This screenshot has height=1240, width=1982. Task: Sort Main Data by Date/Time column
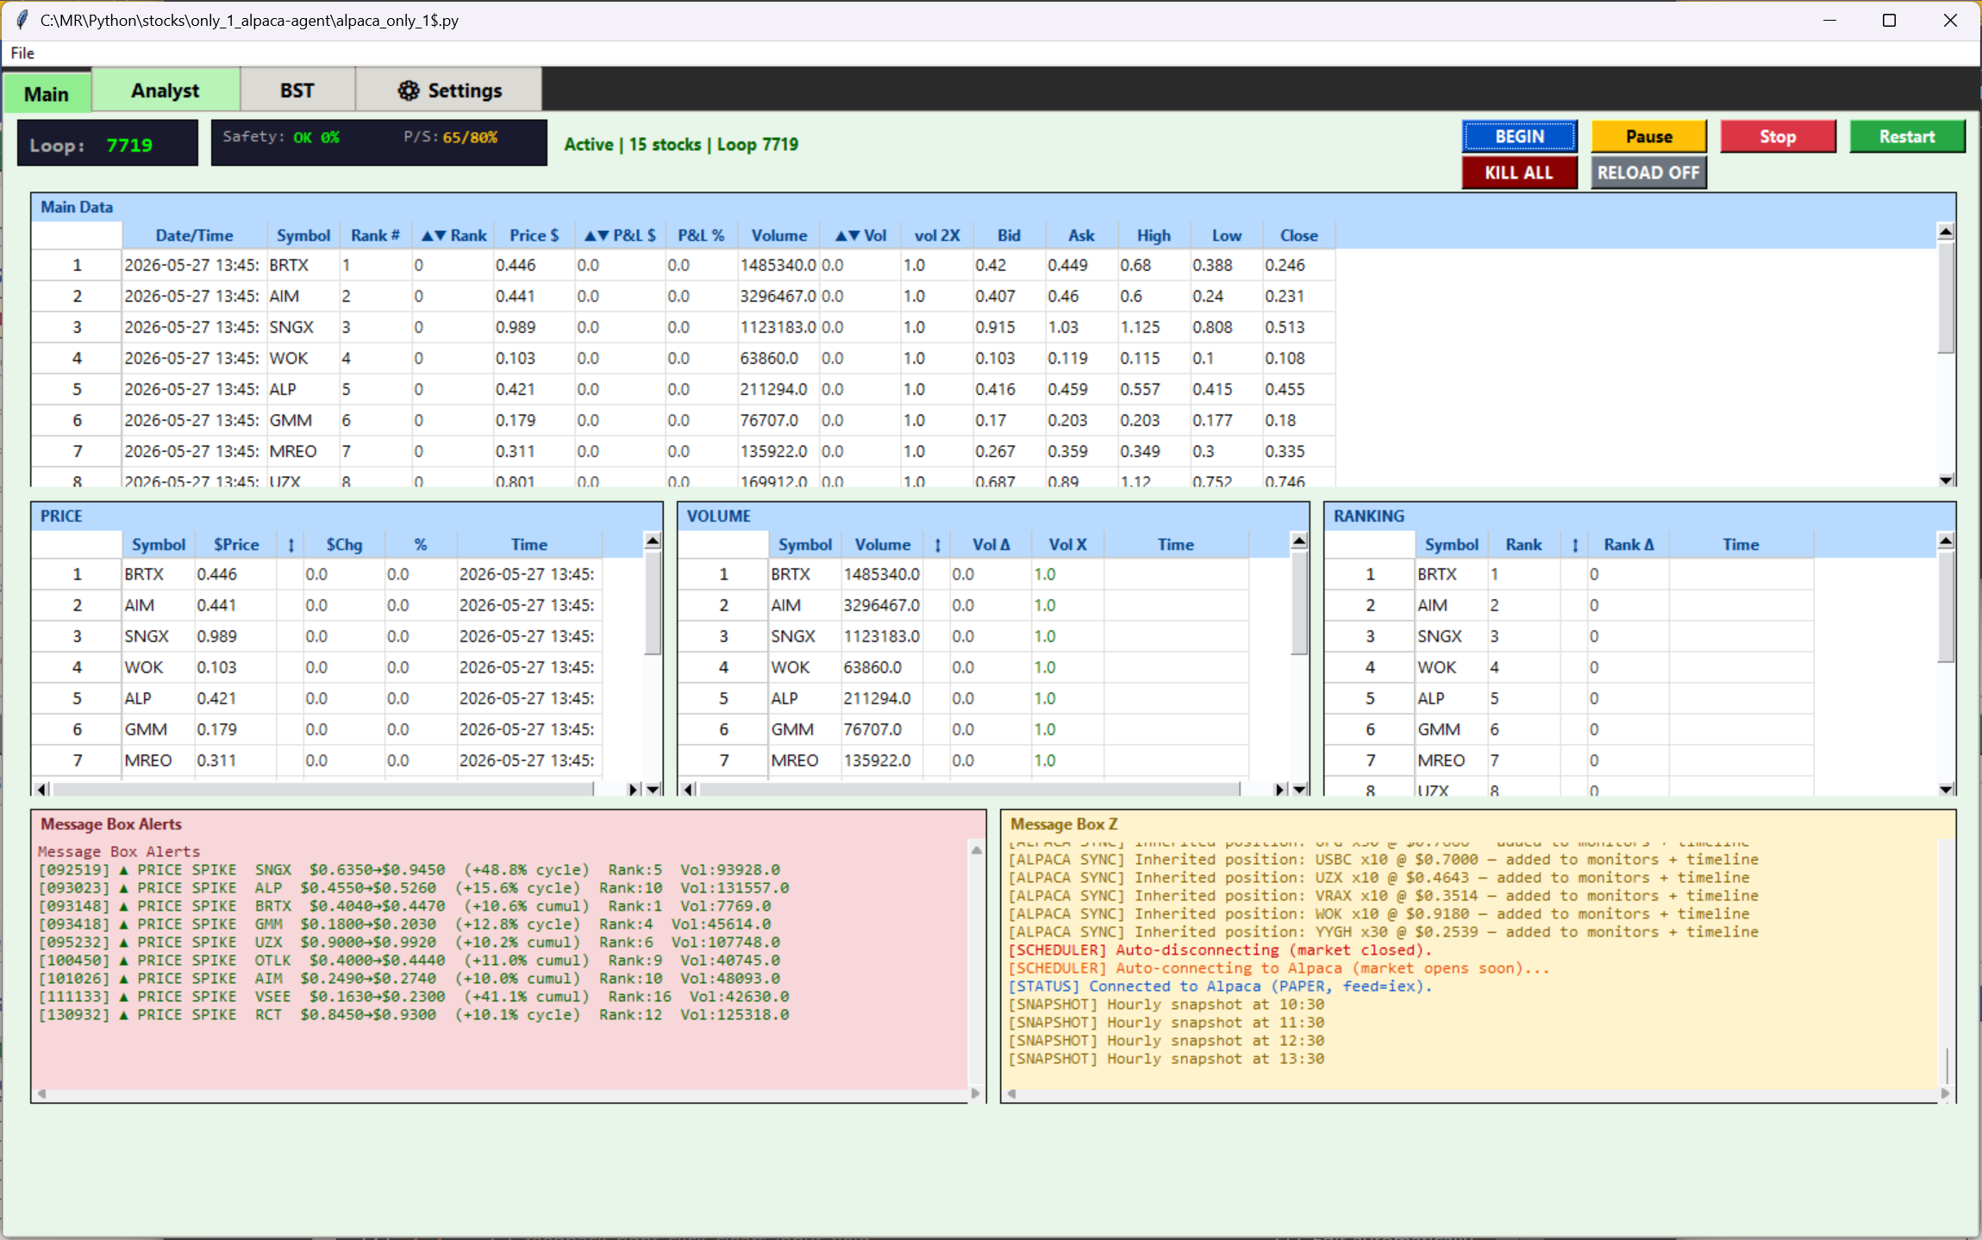click(x=194, y=235)
